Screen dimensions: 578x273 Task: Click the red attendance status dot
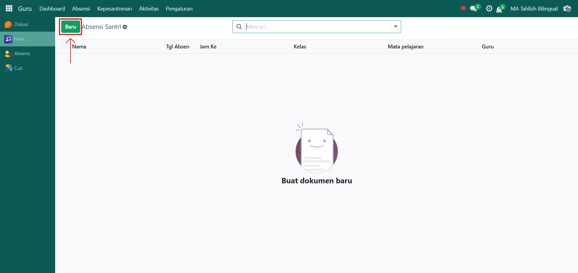pos(463,8)
